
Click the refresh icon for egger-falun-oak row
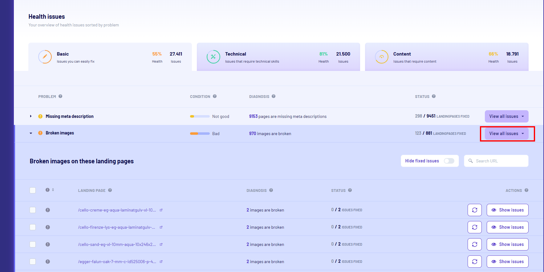474,262
